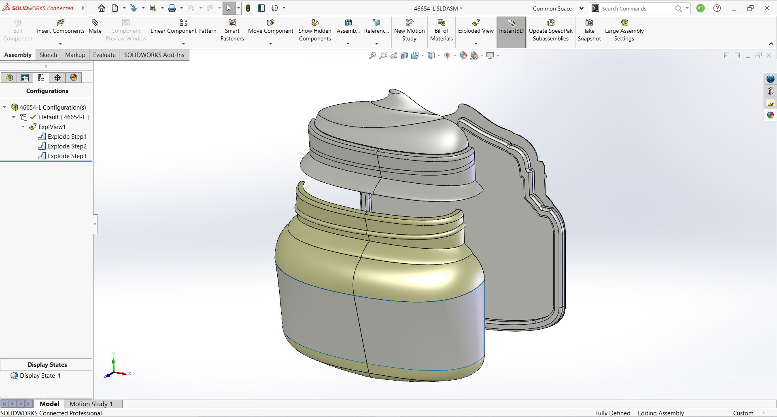
Task: Open the Bill of Materials tool
Action: (441, 30)
